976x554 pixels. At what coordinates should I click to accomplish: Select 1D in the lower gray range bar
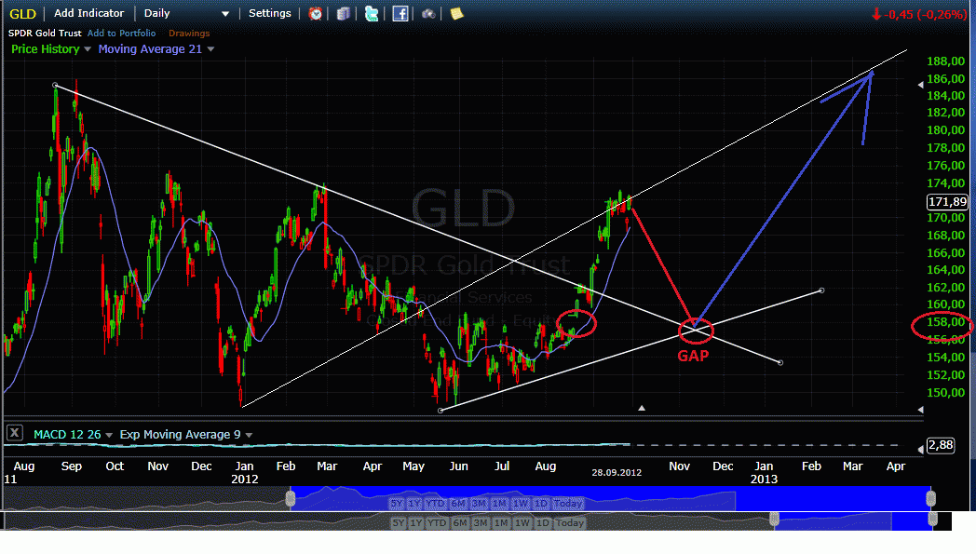(543, 523)
